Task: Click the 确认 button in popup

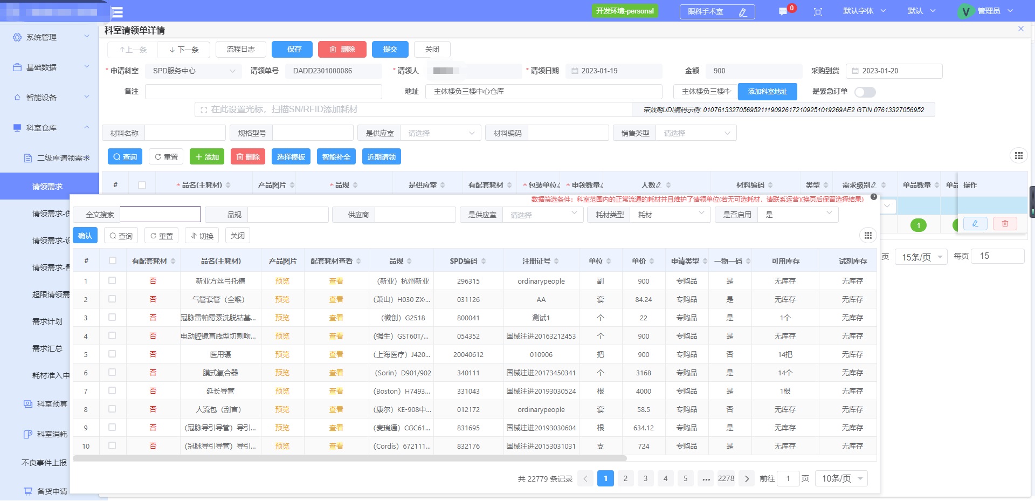Action: [x=85, y=236]
